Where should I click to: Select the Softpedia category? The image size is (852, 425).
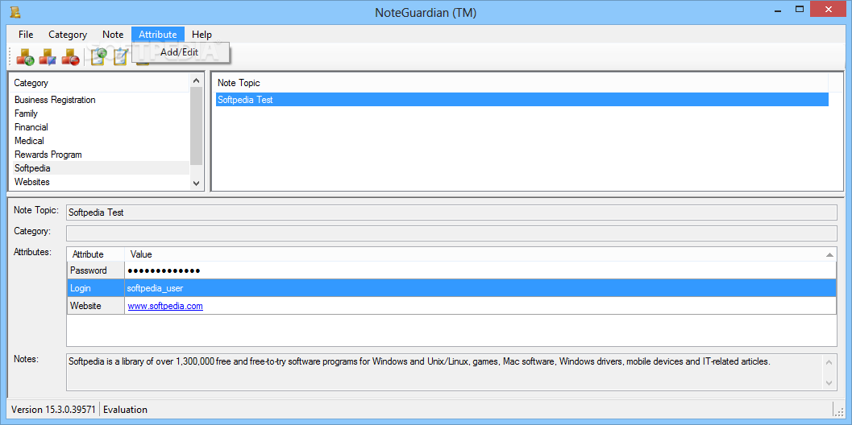tap(101, 167)
